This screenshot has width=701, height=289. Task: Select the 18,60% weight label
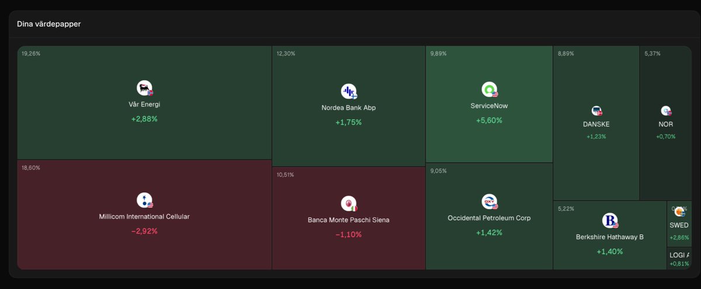[x=31, y=168]
